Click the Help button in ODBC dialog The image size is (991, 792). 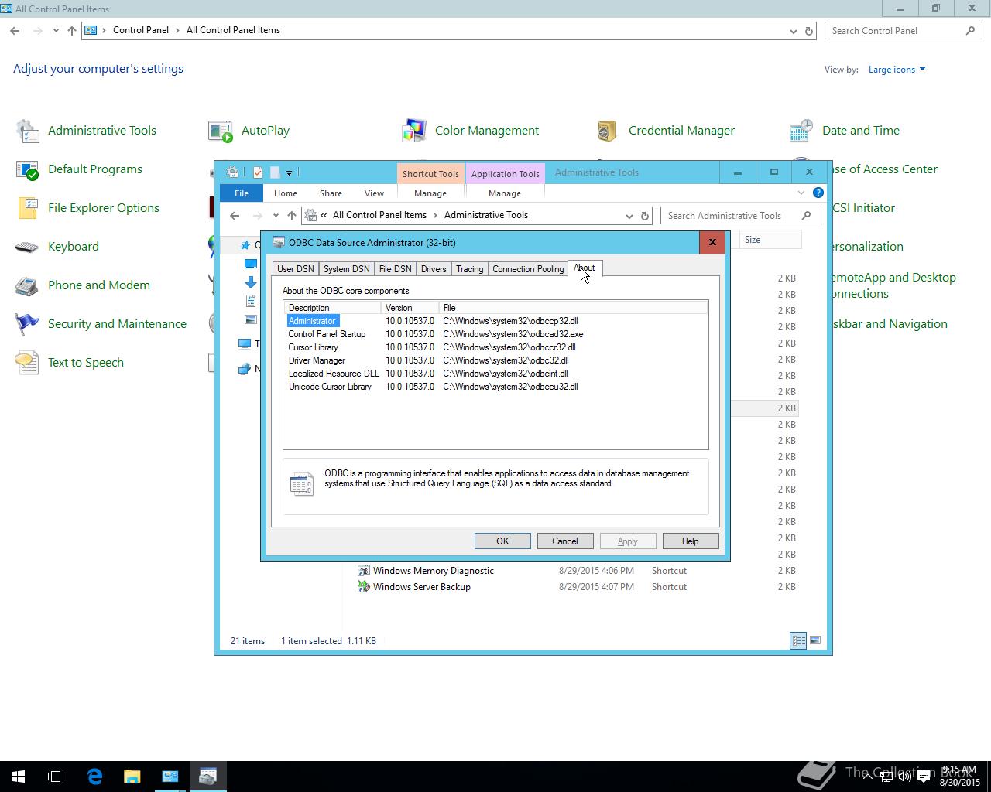[691, 541]
